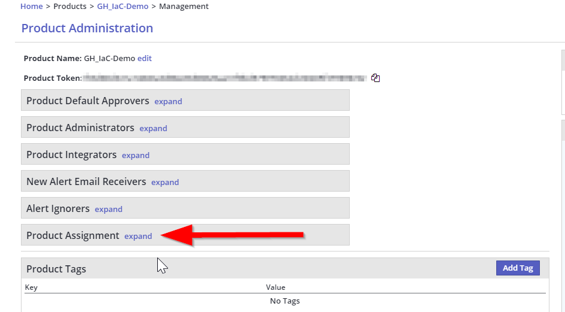Click the Key column header
The image size is (565, 312).
[x=31, y=287]
